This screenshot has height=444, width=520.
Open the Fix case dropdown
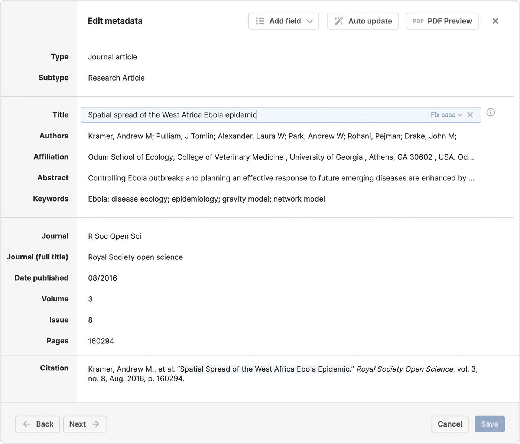pyautogui.click(x=446, y=115)
